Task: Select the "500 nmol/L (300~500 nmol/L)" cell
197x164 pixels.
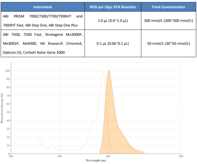Action: [169, 21]
